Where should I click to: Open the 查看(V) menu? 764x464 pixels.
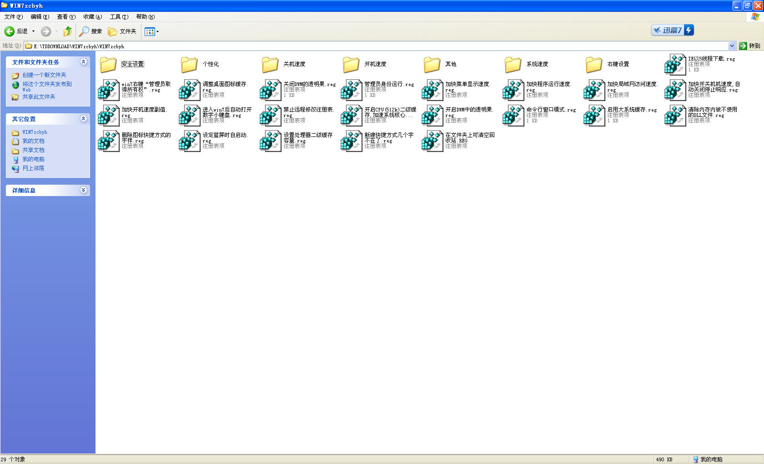(x=66, y=17)
